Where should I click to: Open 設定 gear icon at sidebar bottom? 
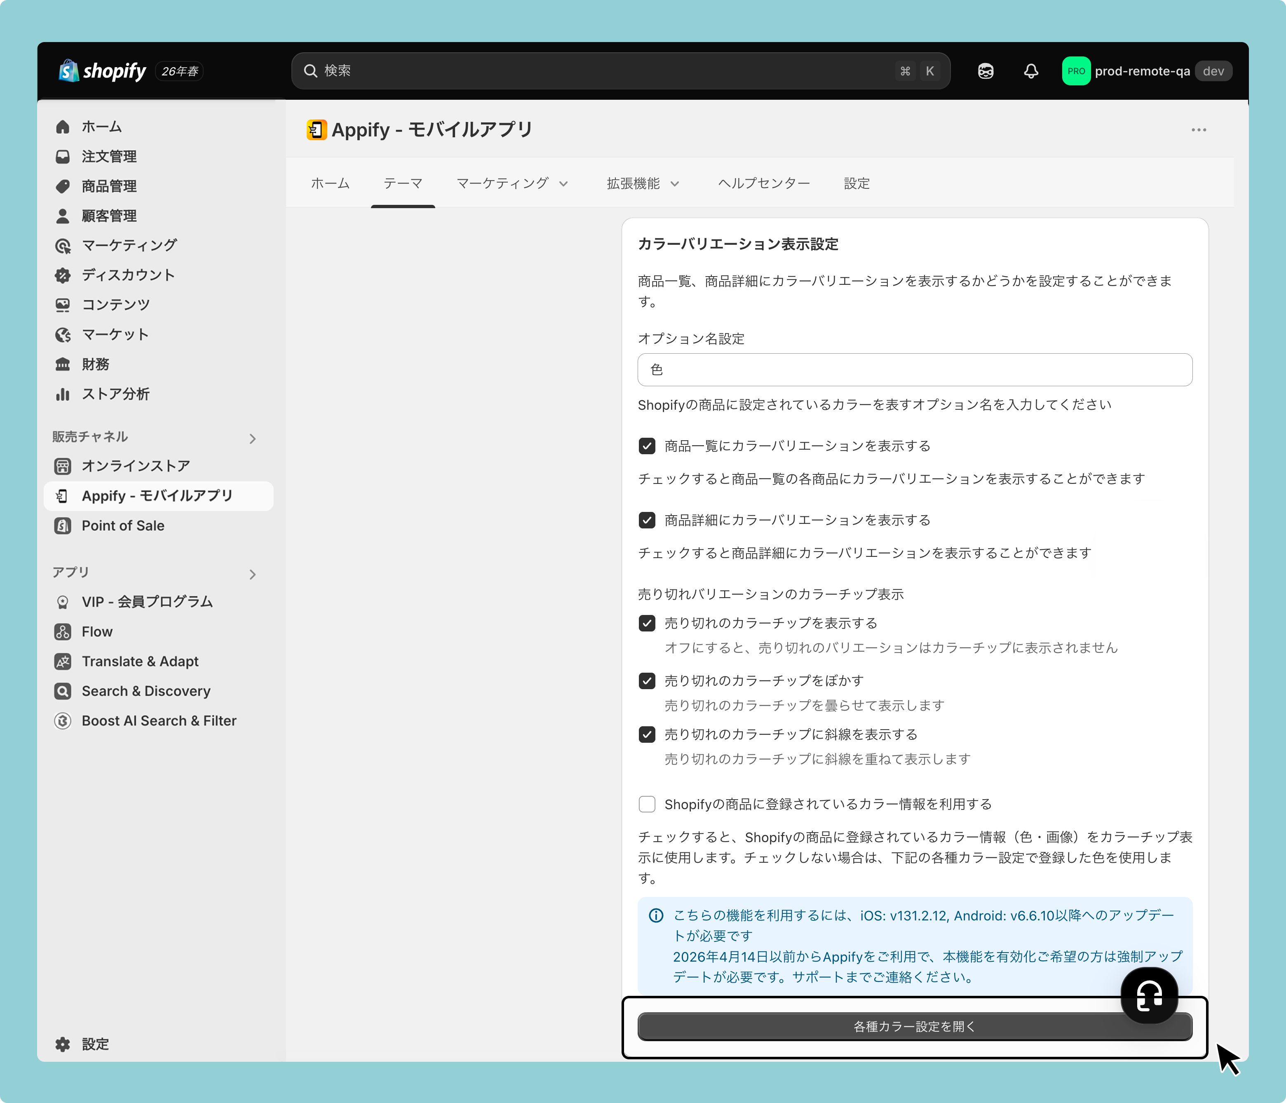click(x=63, y=1044)
